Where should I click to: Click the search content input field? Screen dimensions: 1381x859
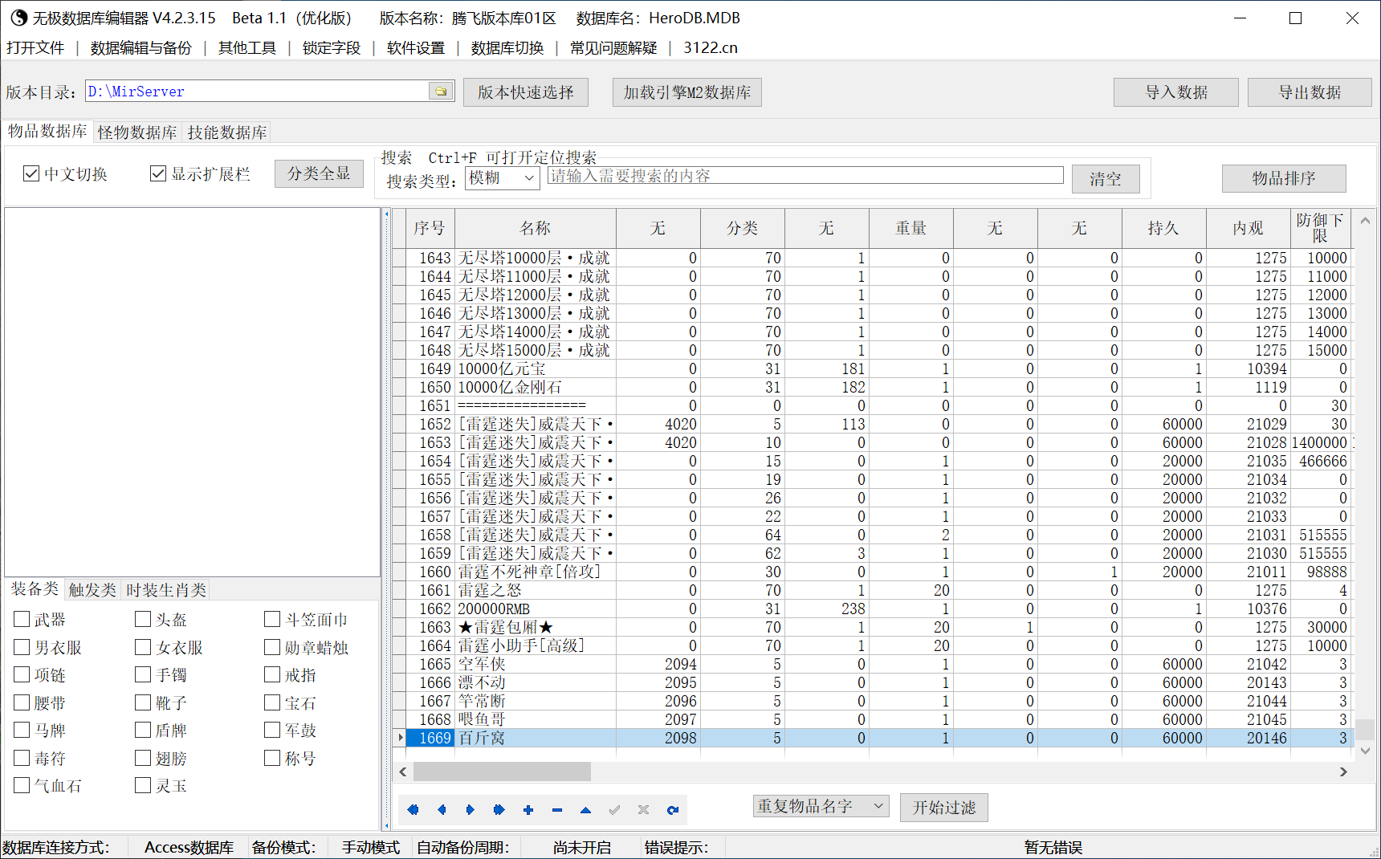[x=805, y=176]
